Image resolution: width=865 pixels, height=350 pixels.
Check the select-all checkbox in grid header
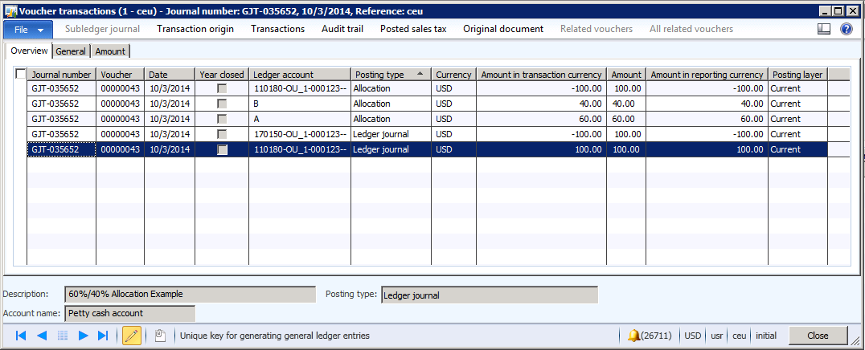pyautogui.click(x=21, y=74)
